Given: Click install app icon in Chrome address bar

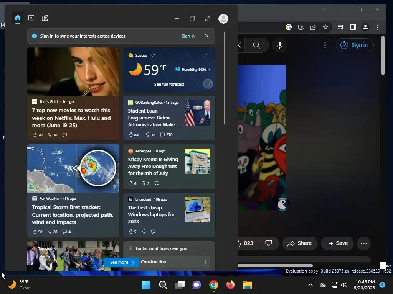Looking at the screenshot, I should 301,27.
